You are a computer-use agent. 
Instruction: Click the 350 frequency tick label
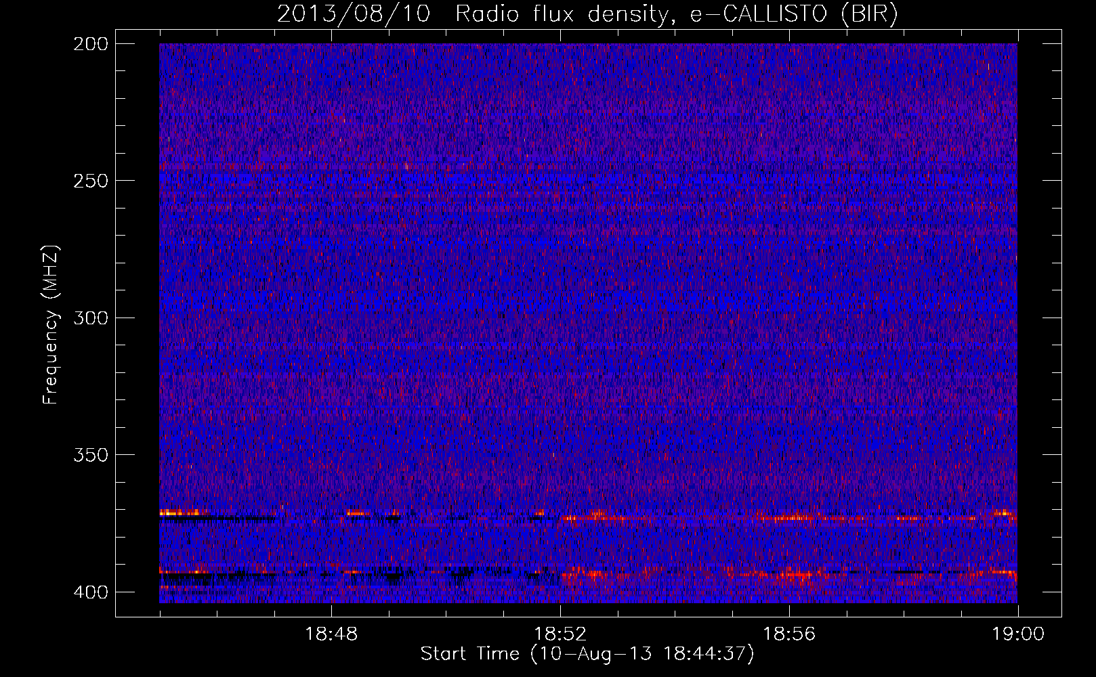click(x=91, y=455)
